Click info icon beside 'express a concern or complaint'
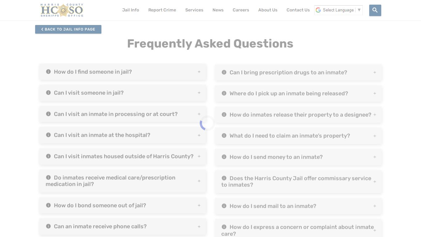Image resolution: width=421 pixels, height=237 pixels. [224, 227]
